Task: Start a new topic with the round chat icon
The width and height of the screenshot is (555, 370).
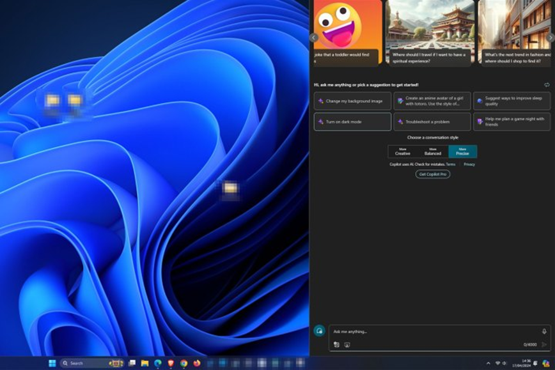Action: 319,330
